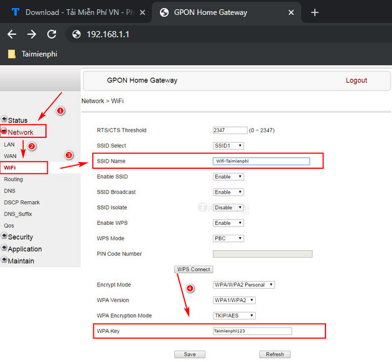Click the PIN Code Number field
The width and height of the screenshot is (392, 362).
[x=263, y=254]
